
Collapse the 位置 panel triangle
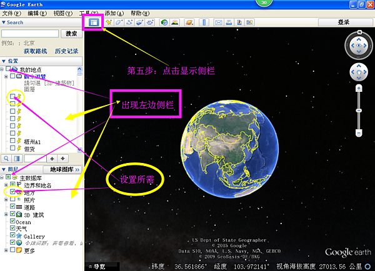4,61
